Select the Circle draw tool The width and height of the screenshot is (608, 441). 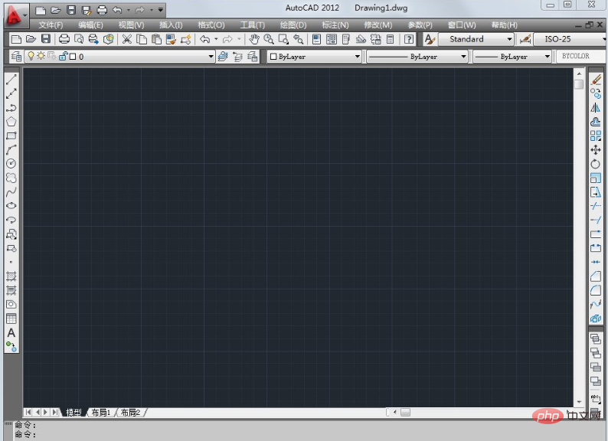tap(11, 164)
